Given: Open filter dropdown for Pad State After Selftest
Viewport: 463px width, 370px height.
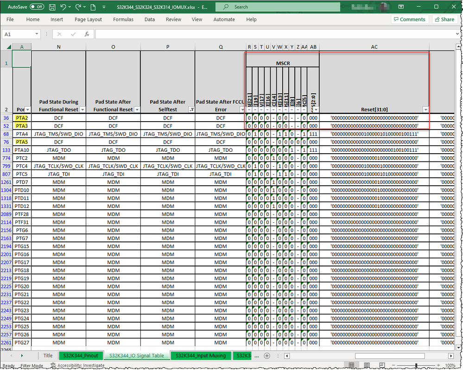Looking at the screenshot, I should coord(191,110).
